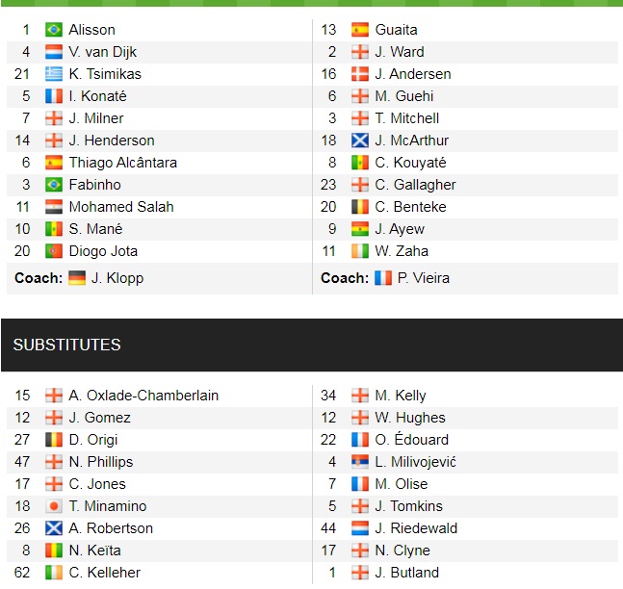Open substitute A. Oxlade-Champerlain's profile
Image resolution: width=623 pixels, height=589 pixels.
click(x=143, y=396)
